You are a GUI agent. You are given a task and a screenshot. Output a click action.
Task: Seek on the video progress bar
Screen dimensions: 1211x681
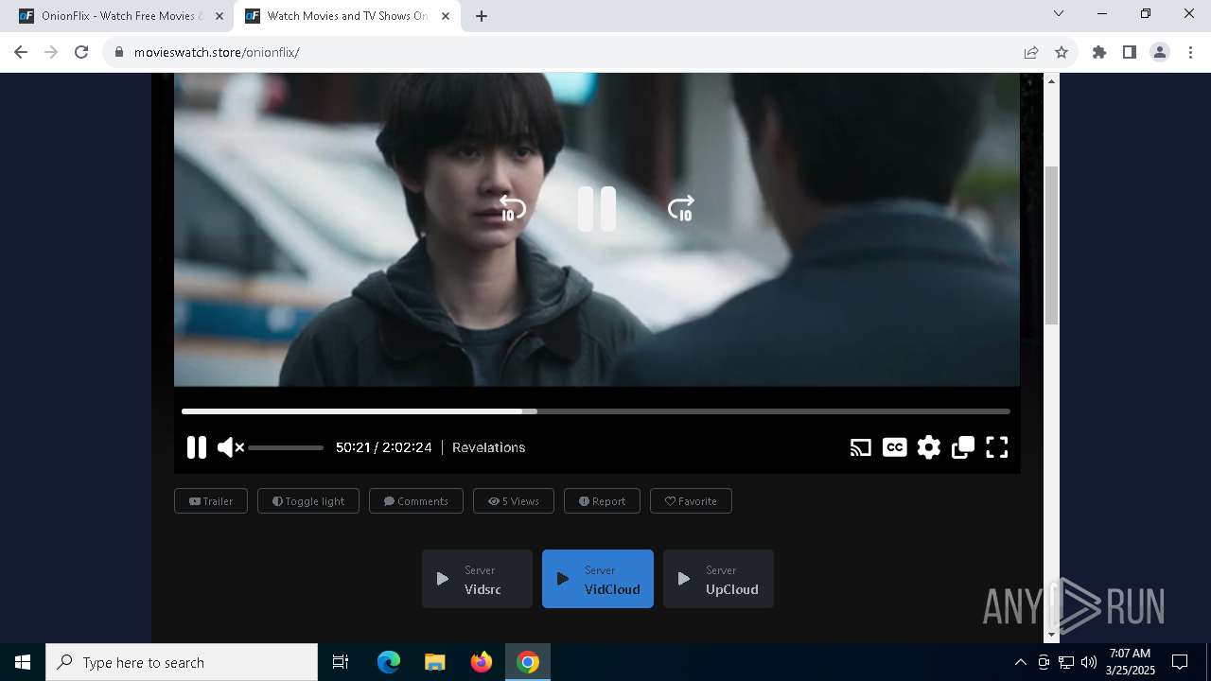coord(596,411)
